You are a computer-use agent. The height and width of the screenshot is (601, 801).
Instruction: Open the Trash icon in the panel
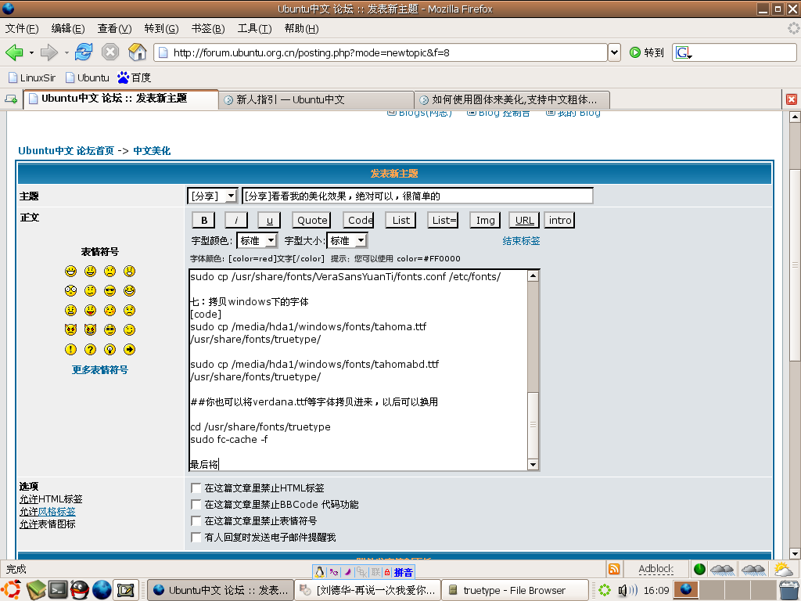click(790, 590)
